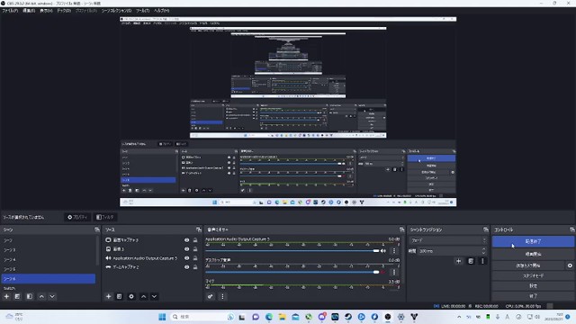Open source properties gear in sources toolbar

pos(131,296)
